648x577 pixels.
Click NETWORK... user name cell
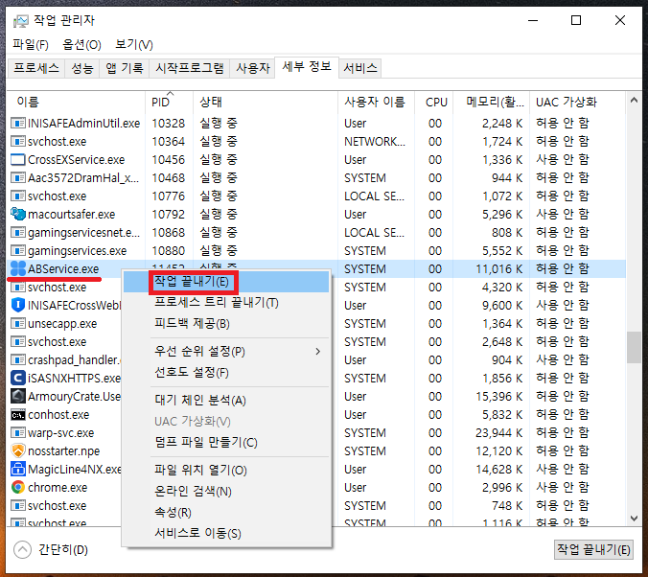point(375,141)
